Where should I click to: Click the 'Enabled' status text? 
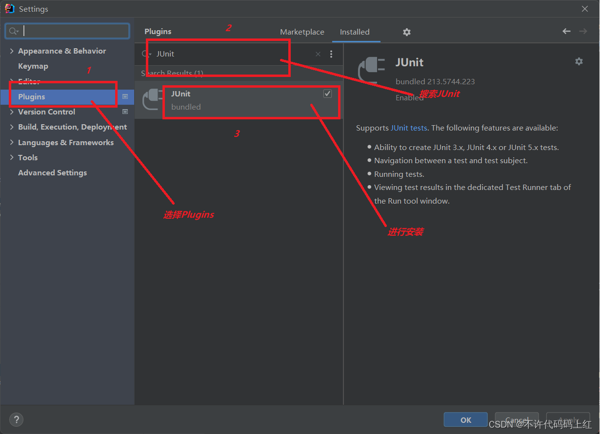410,97
